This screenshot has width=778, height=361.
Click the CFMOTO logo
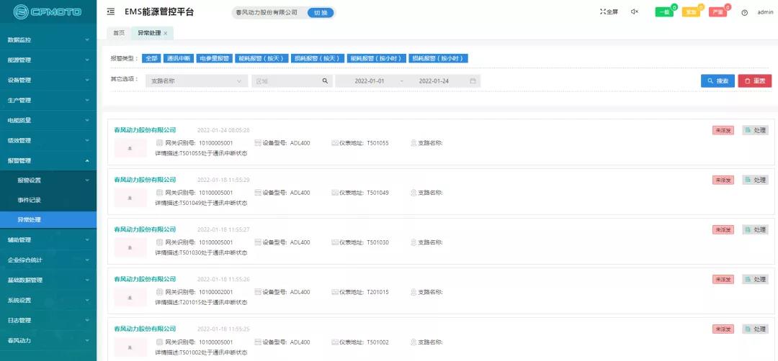pos(48,12)
